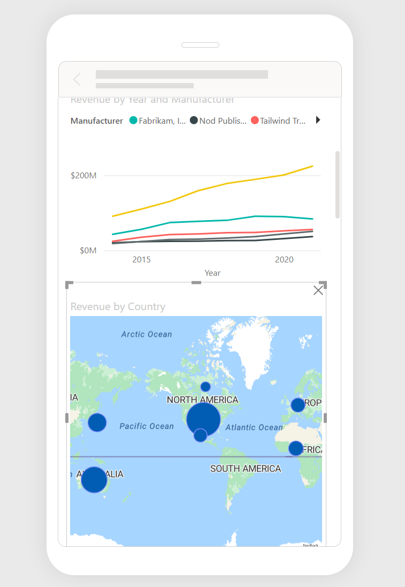Click the 'Atlantic Ocean' map label
This screenshot has height=587, width=405.
click(254, 427)
